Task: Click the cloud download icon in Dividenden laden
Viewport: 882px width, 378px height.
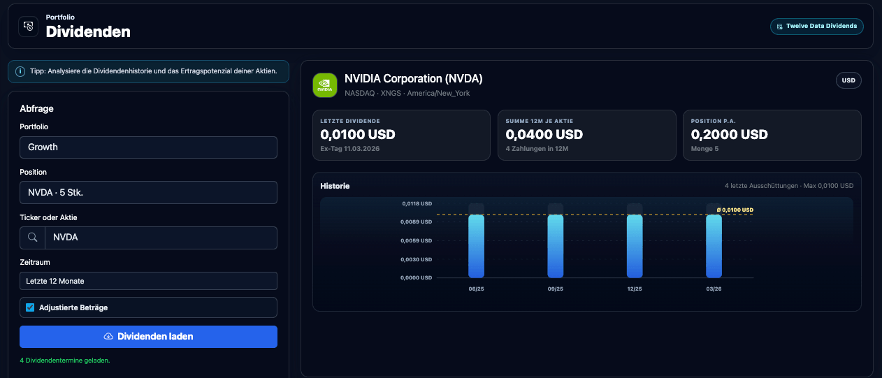Action: 108,337
